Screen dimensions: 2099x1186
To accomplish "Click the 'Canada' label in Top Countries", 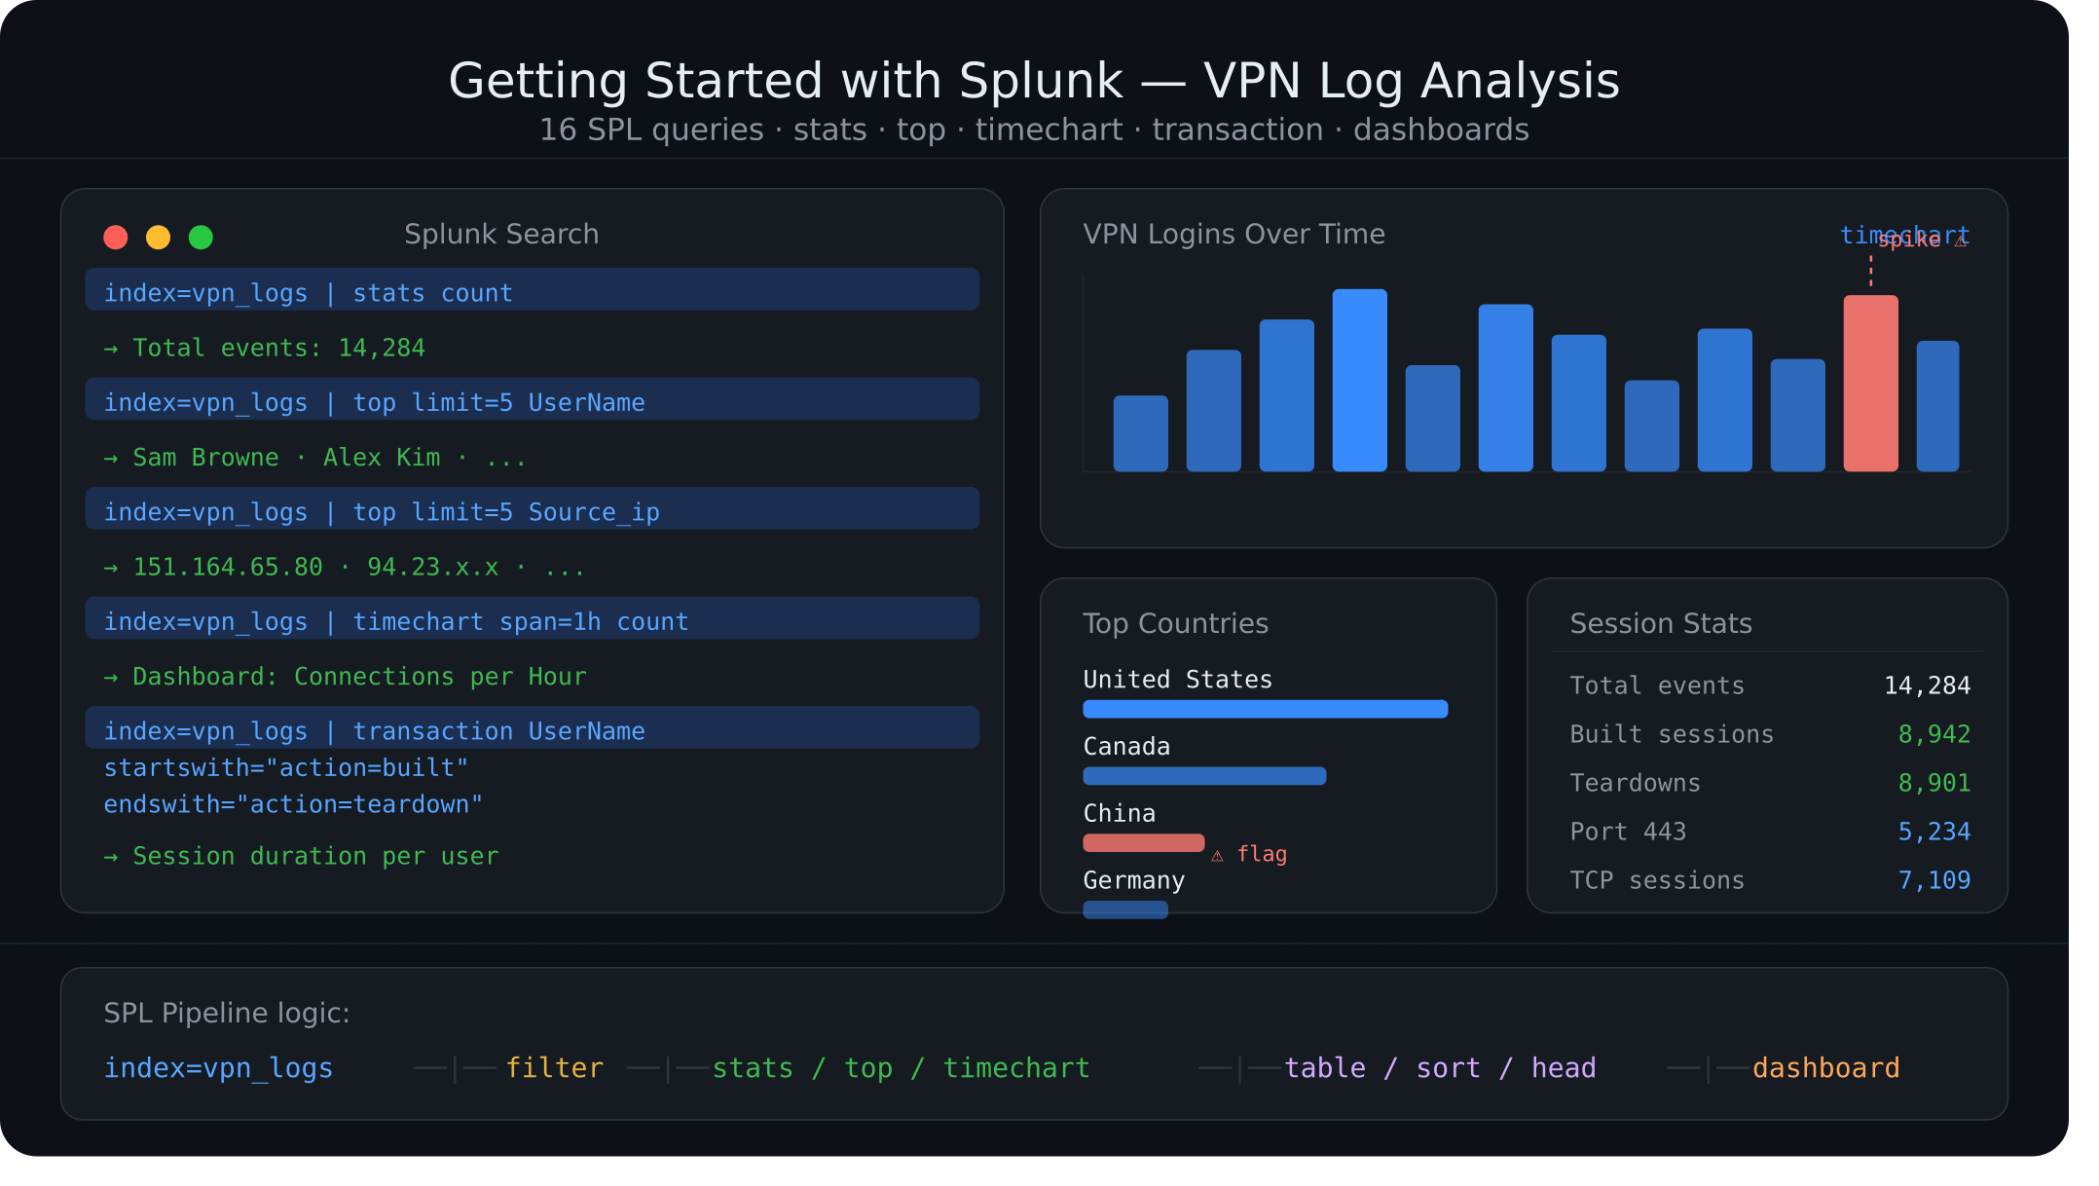I will tap(1126, 747).
